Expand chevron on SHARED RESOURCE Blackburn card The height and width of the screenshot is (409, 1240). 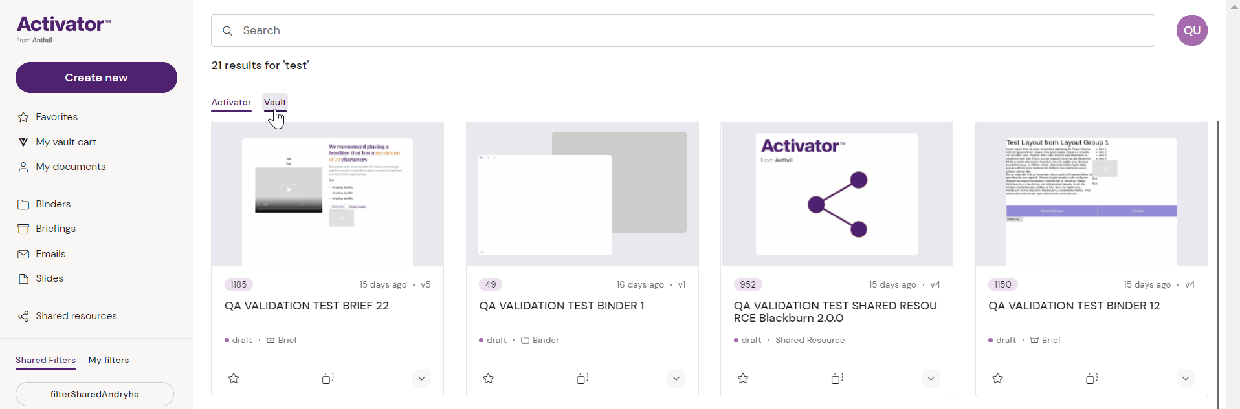coord(931,378)
